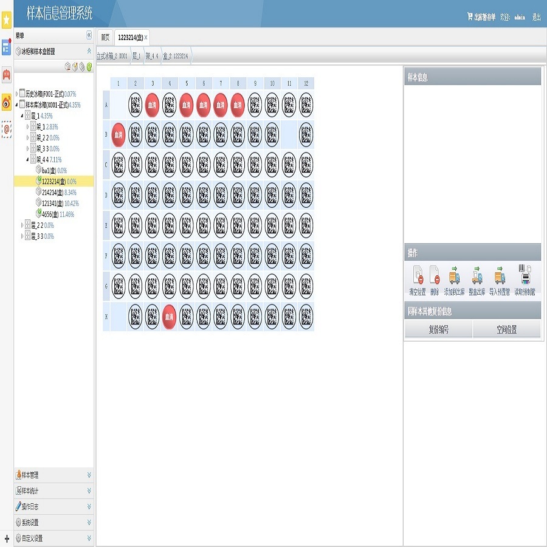The width and height of the screenshot is (547, 547).
Task: Click the 读取预制管 barcode scanner icon
Action: [525, 275]
